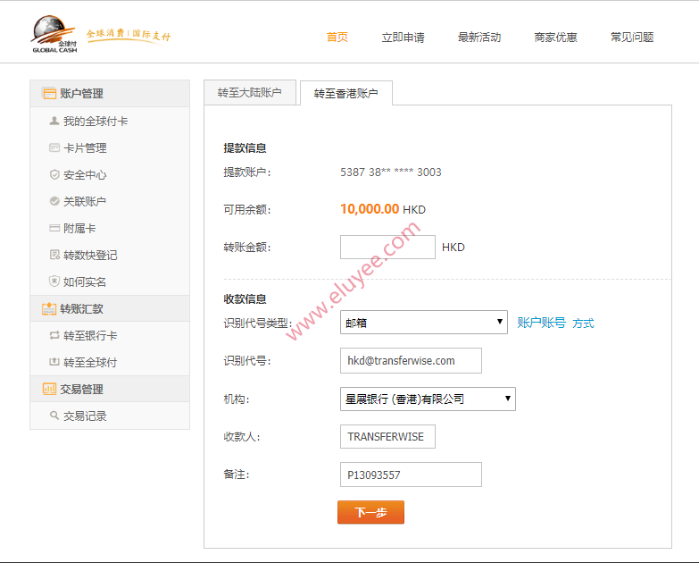Open 常见问题 in top navigation
Screen dimensions: 699x563
(x=632, y=37)
